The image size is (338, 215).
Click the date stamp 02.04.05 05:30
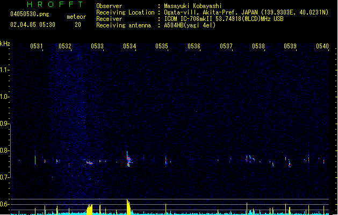pos(33,25)
